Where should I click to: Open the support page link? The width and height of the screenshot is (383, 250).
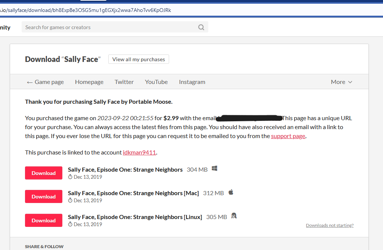[288, 136]
